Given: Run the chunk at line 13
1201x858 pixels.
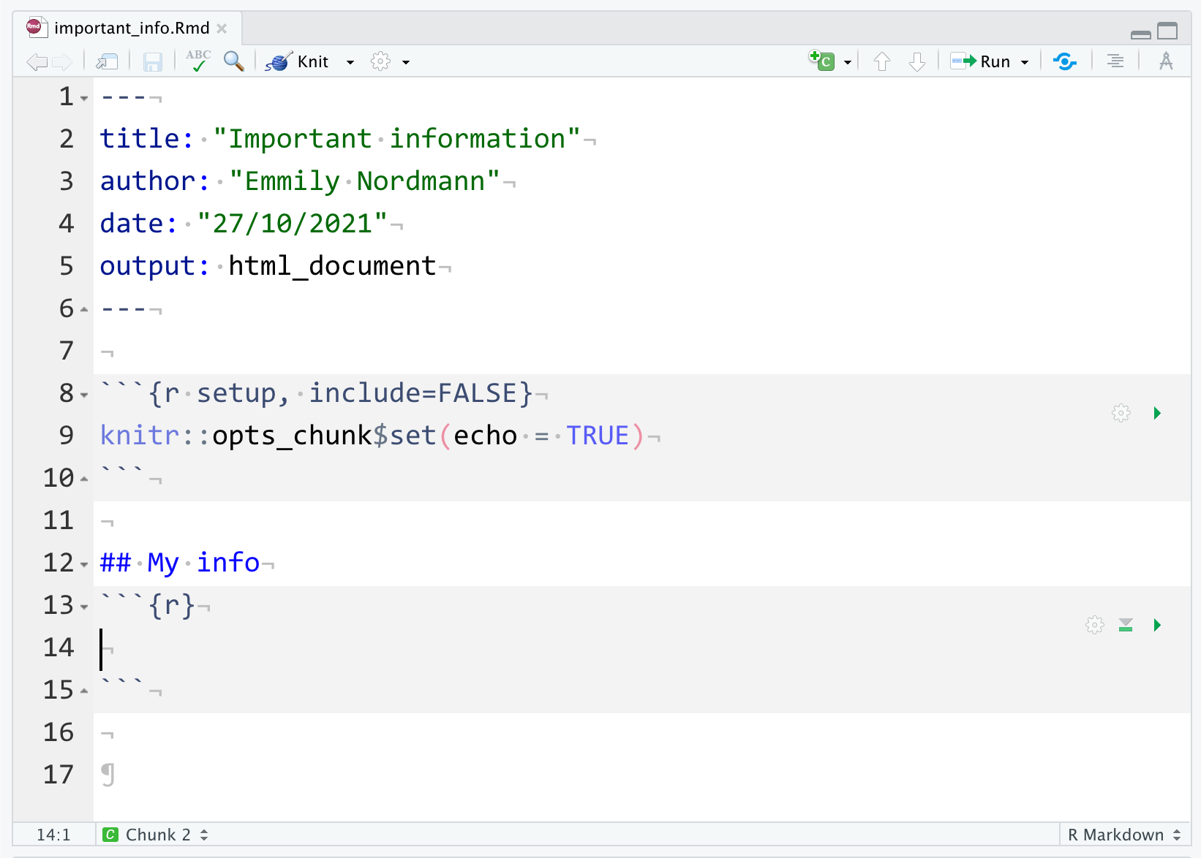Looking at the screenshot, I should pyautogui.click(x=1157, y=625).
